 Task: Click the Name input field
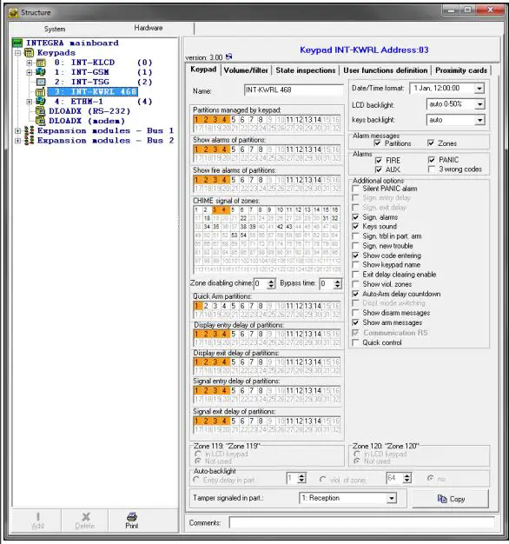click(x=294, y=90)
